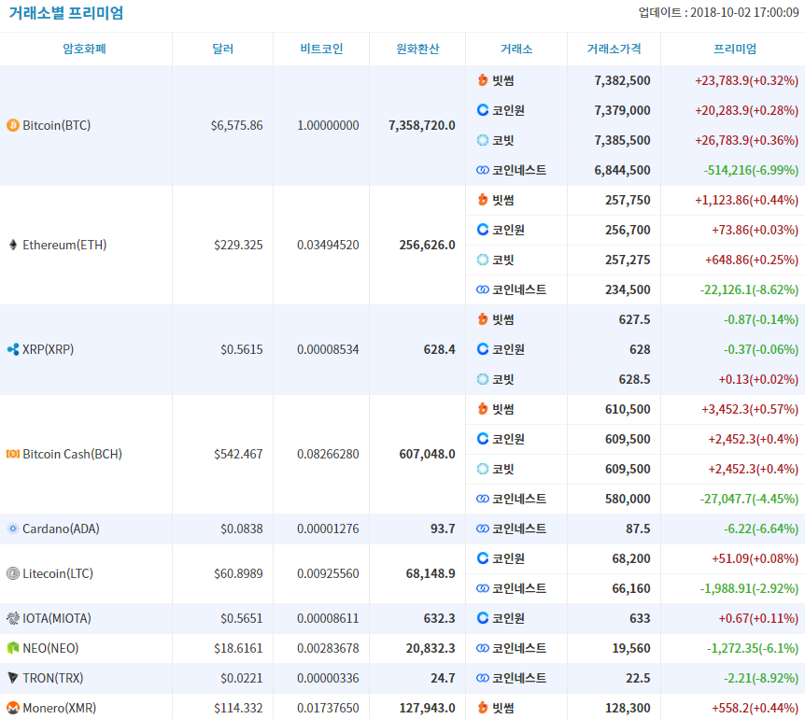Viewport: 805px width, 719px height.
Task: Click 코인원 exchange icon in Bitcoin row
Action: (483, 110)
